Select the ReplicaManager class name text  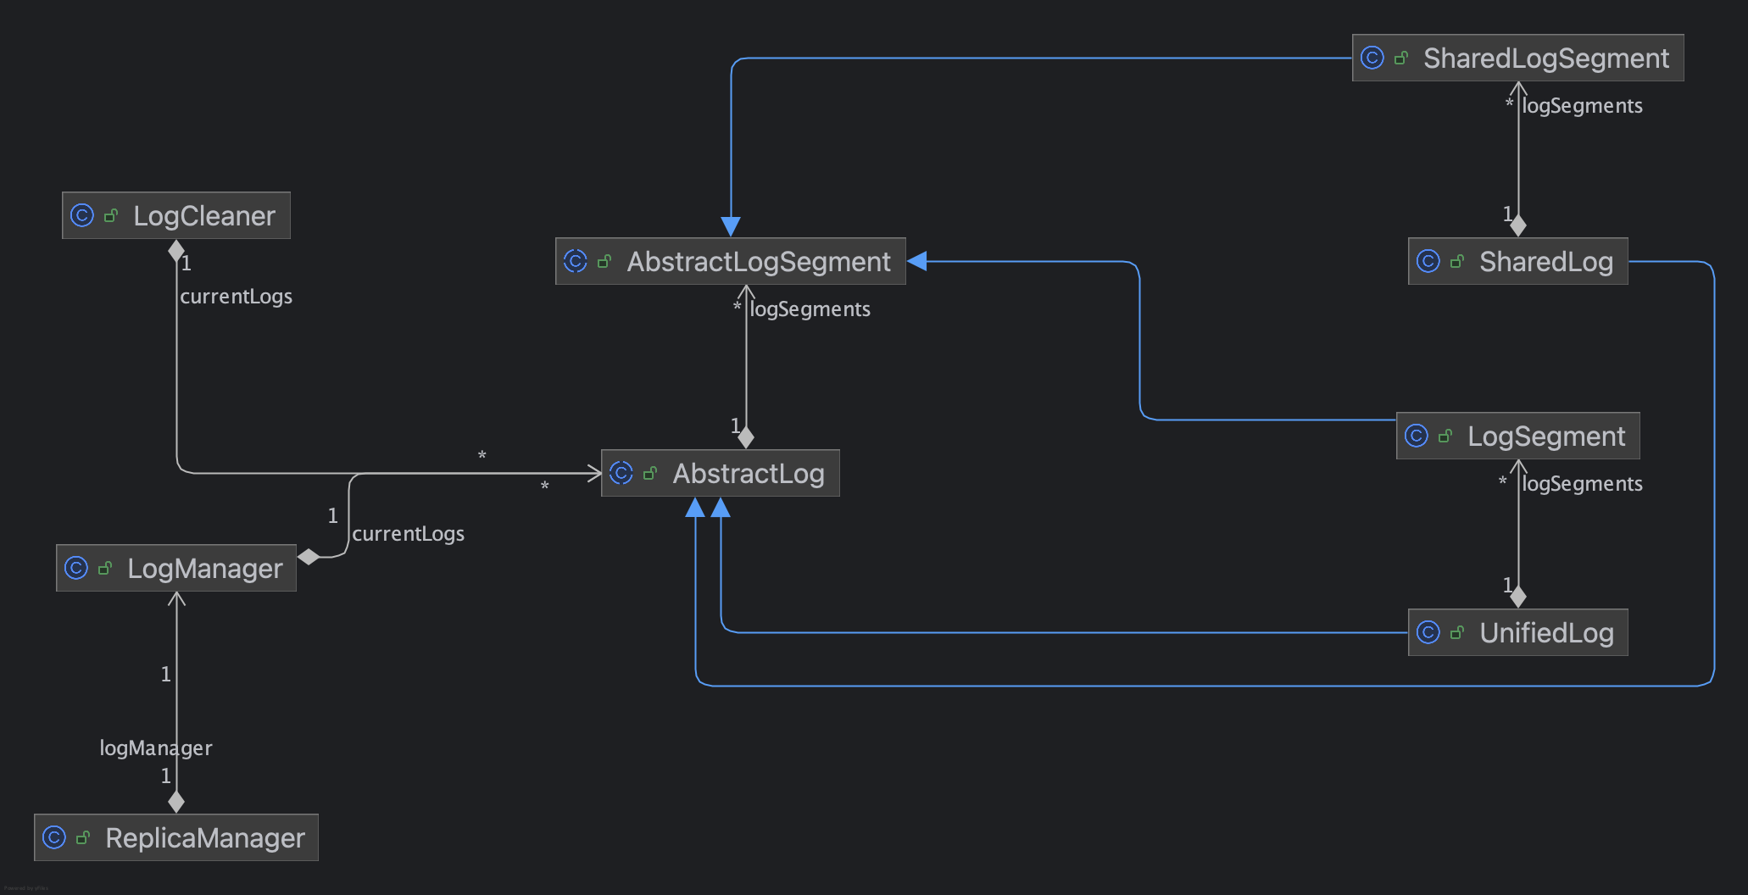205,838
